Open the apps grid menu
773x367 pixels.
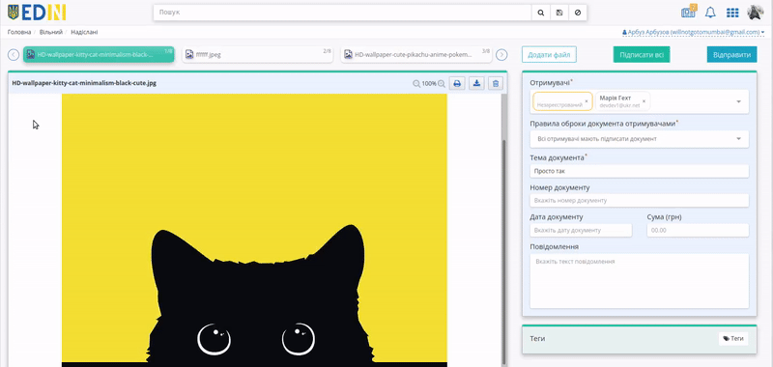coord(732,13)
